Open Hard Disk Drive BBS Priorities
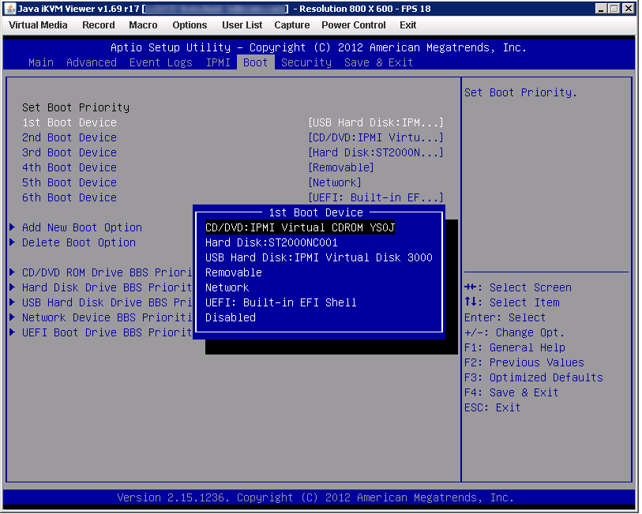Screen dimensions: 642x514 [x=107, y=287]
